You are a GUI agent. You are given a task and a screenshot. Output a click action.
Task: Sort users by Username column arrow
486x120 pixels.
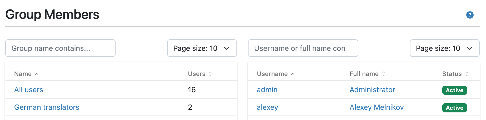pos(293,74)
